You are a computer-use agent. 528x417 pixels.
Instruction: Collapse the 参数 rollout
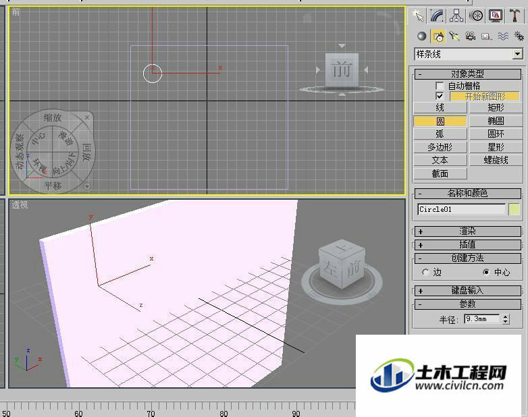coord(468,304)
